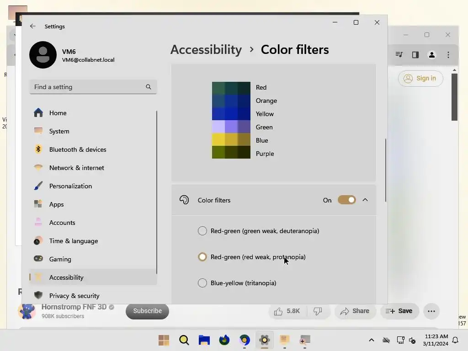Screen dimensions: 468x351
Task: Open the Windows Start menu
Action: (164, 340)
